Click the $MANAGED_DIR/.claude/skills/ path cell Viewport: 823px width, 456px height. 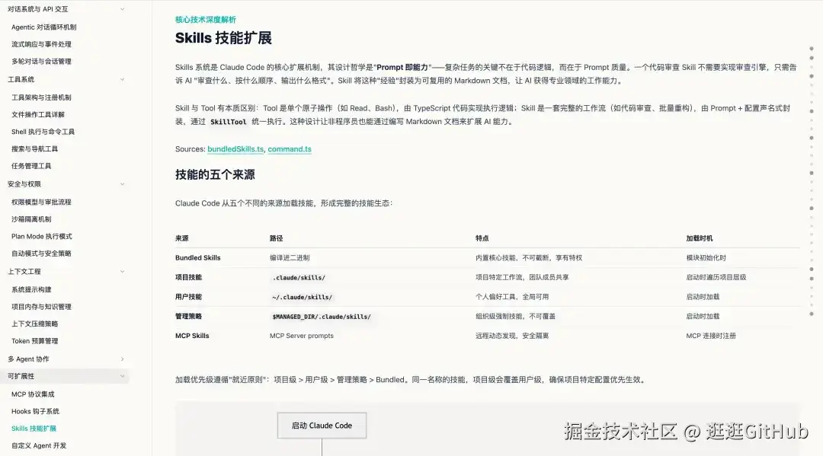click(322, 317)
